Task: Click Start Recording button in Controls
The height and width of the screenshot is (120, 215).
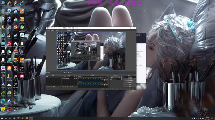Action: [x=130, y=79]
